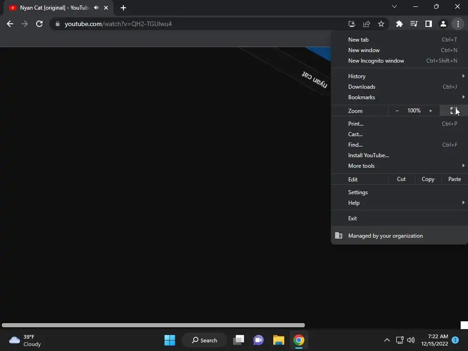
Task: Open the profile avatar menu
Action: (x=443, y=24)
